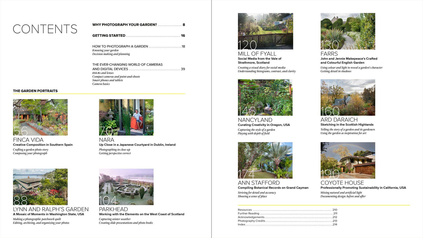
Task: Click 'Compiling Botanical Records on Grand Cayman' subtitle
Action: (x=273, y=188)
